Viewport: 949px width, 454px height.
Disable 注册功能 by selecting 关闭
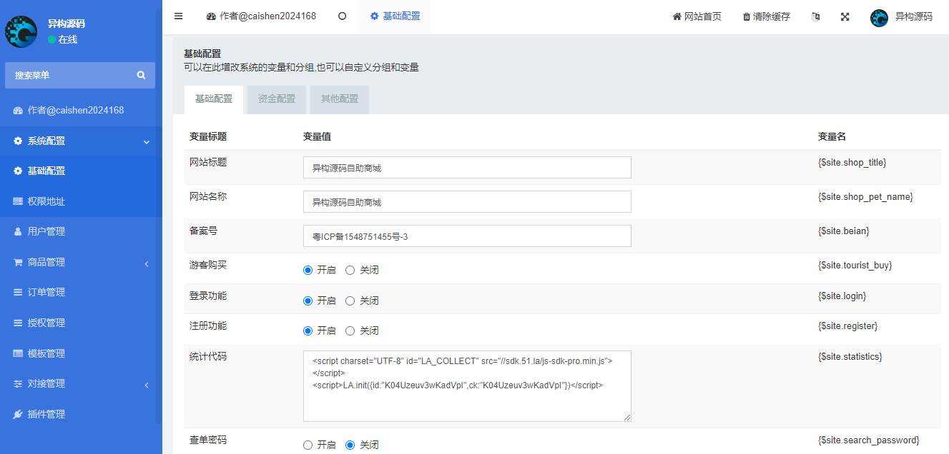(x=350, y=331)
